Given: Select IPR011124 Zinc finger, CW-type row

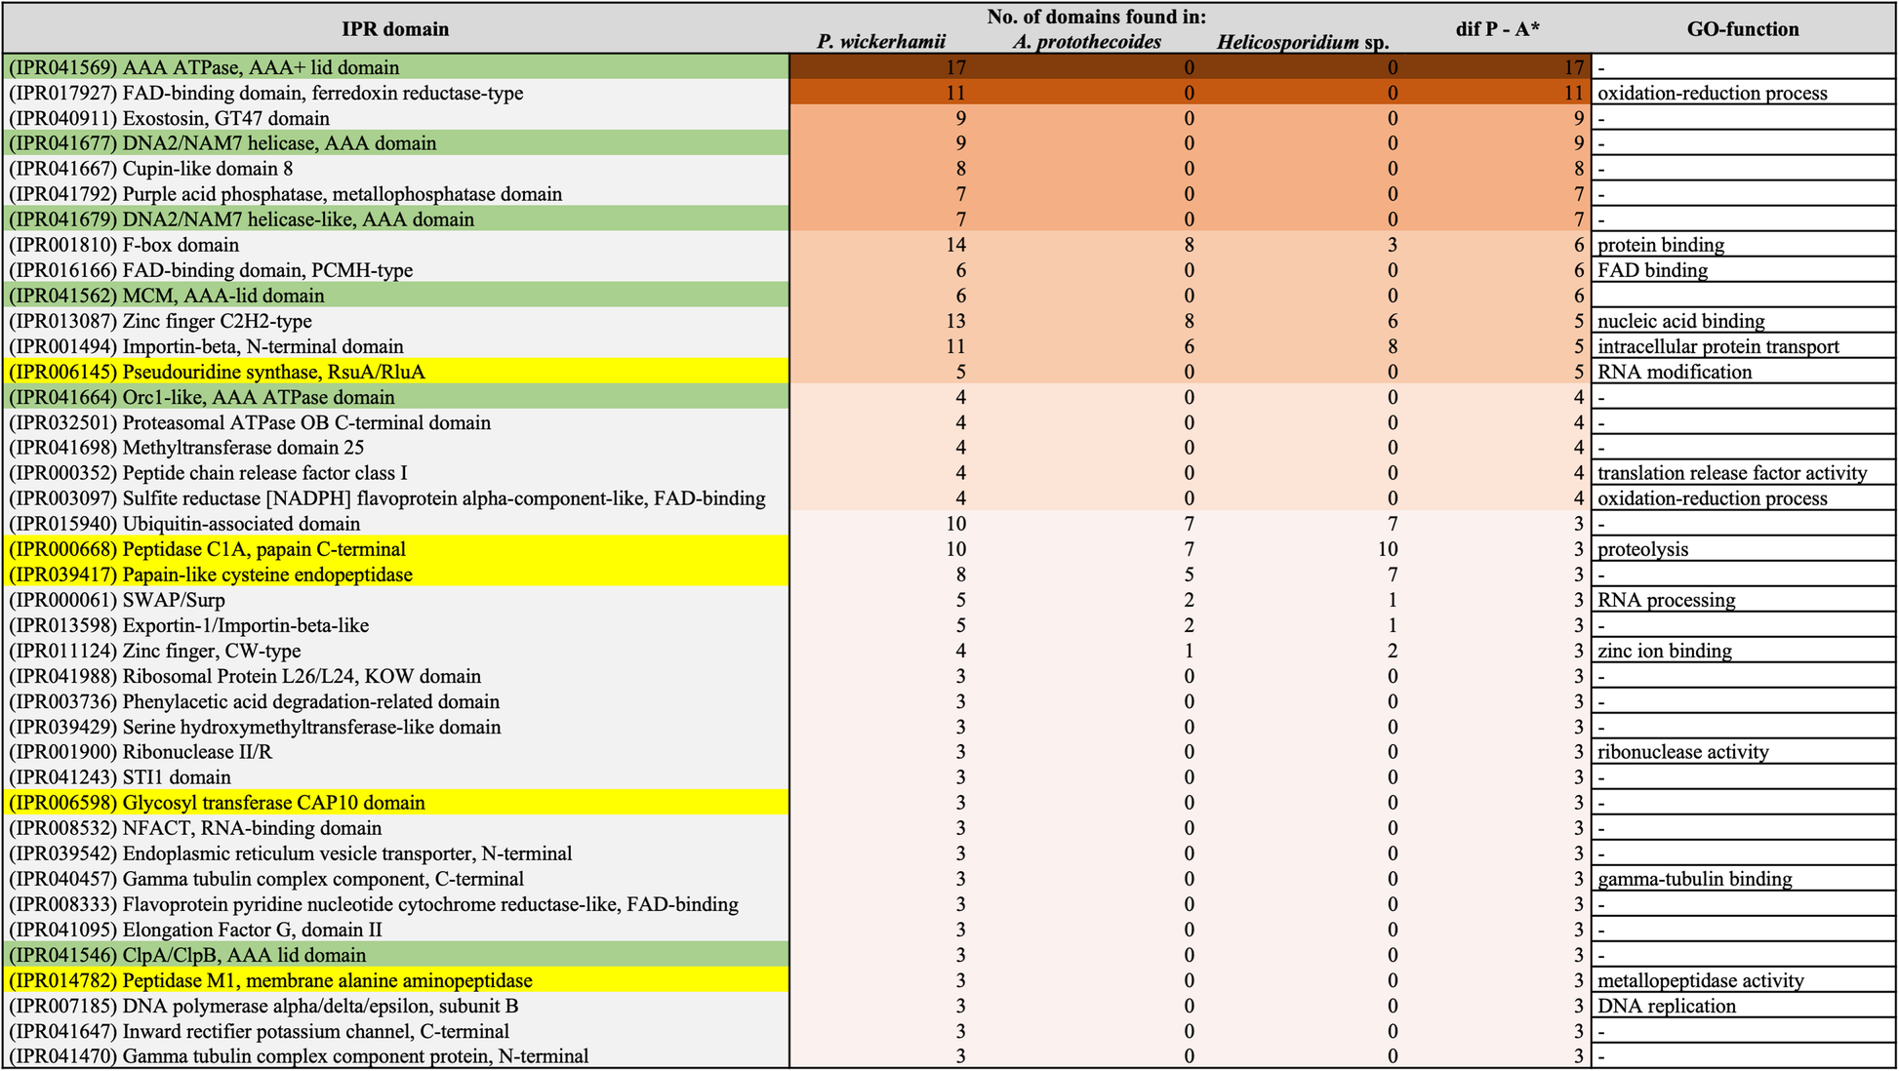Looking at the screenshot, I should 396,651.
